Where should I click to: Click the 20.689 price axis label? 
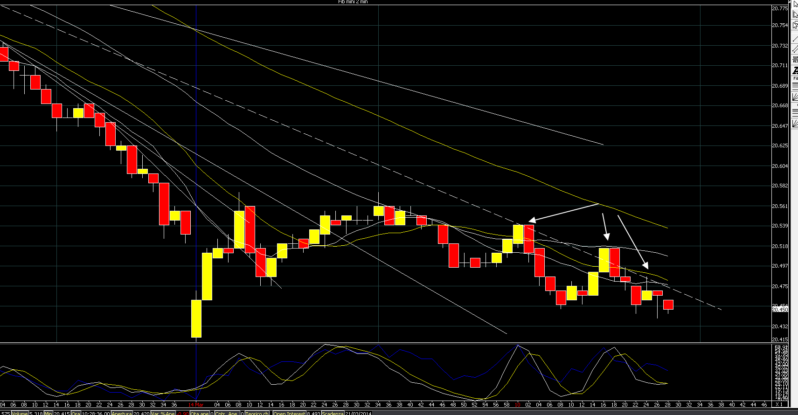click(x=780, y=86)
